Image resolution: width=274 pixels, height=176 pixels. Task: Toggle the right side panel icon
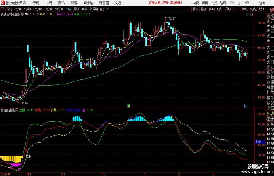click(252, 14)
